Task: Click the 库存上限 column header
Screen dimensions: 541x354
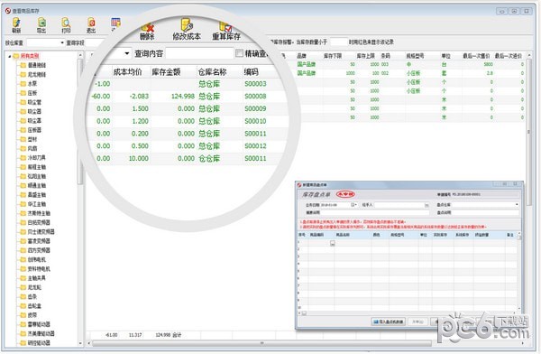Action: click(366, 56)
